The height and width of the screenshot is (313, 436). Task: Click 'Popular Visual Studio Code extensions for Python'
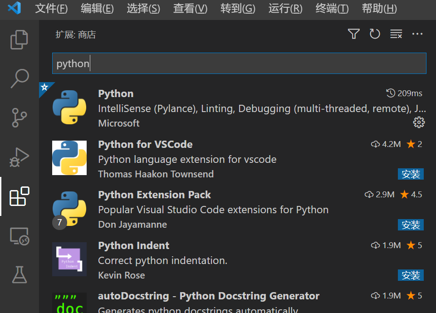(213, 210)
